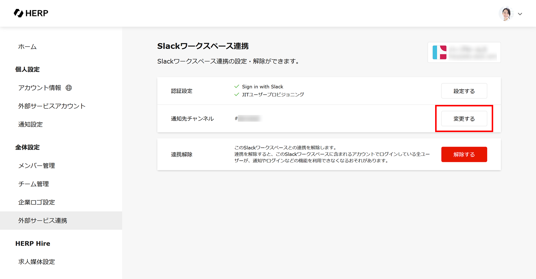Click the 通知先チャンネル row label

[192, 119]
